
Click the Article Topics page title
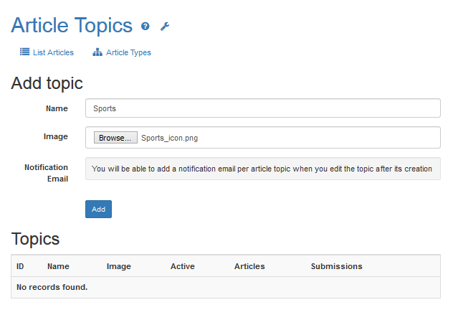(x=72, y=25)
